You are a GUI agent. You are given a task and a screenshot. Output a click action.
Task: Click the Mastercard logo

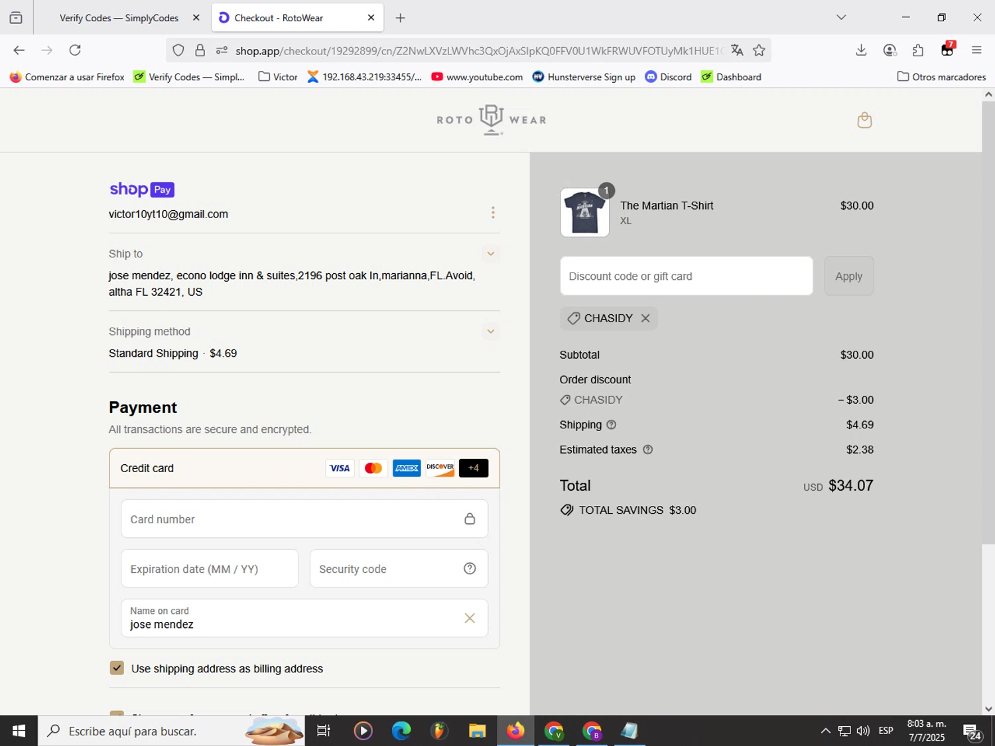pyautogui.click(x=373, y=468)
